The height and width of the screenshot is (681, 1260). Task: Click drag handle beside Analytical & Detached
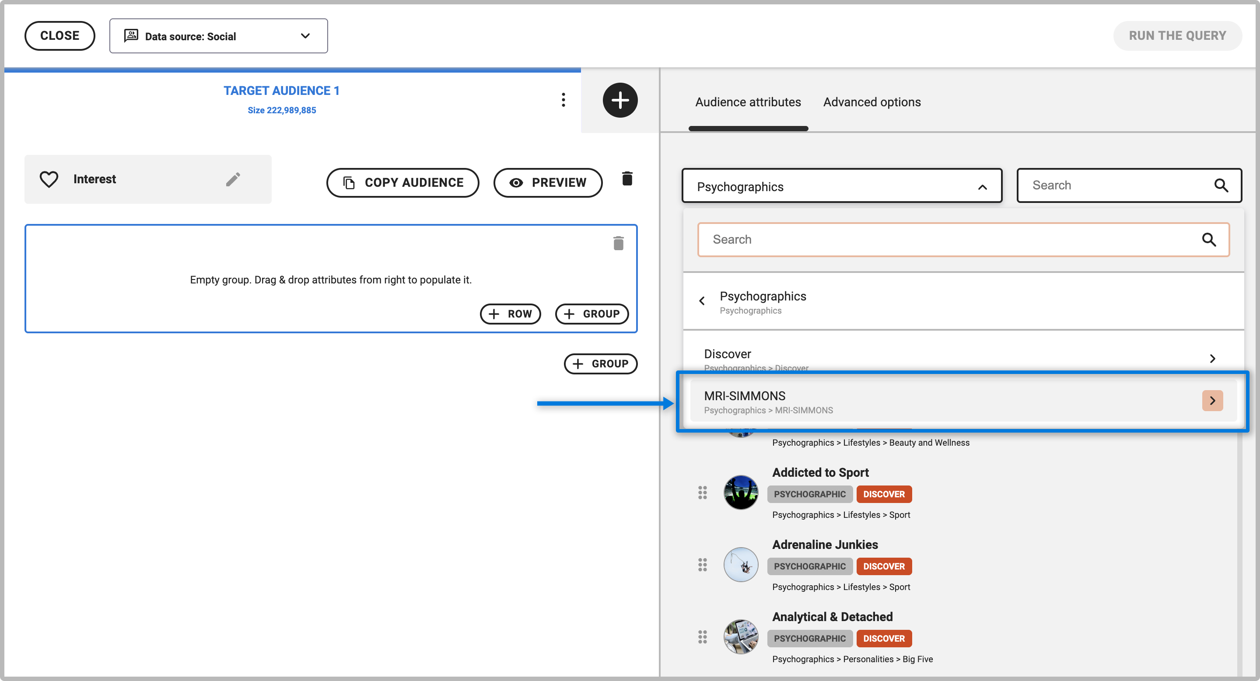tap(702, 637)
